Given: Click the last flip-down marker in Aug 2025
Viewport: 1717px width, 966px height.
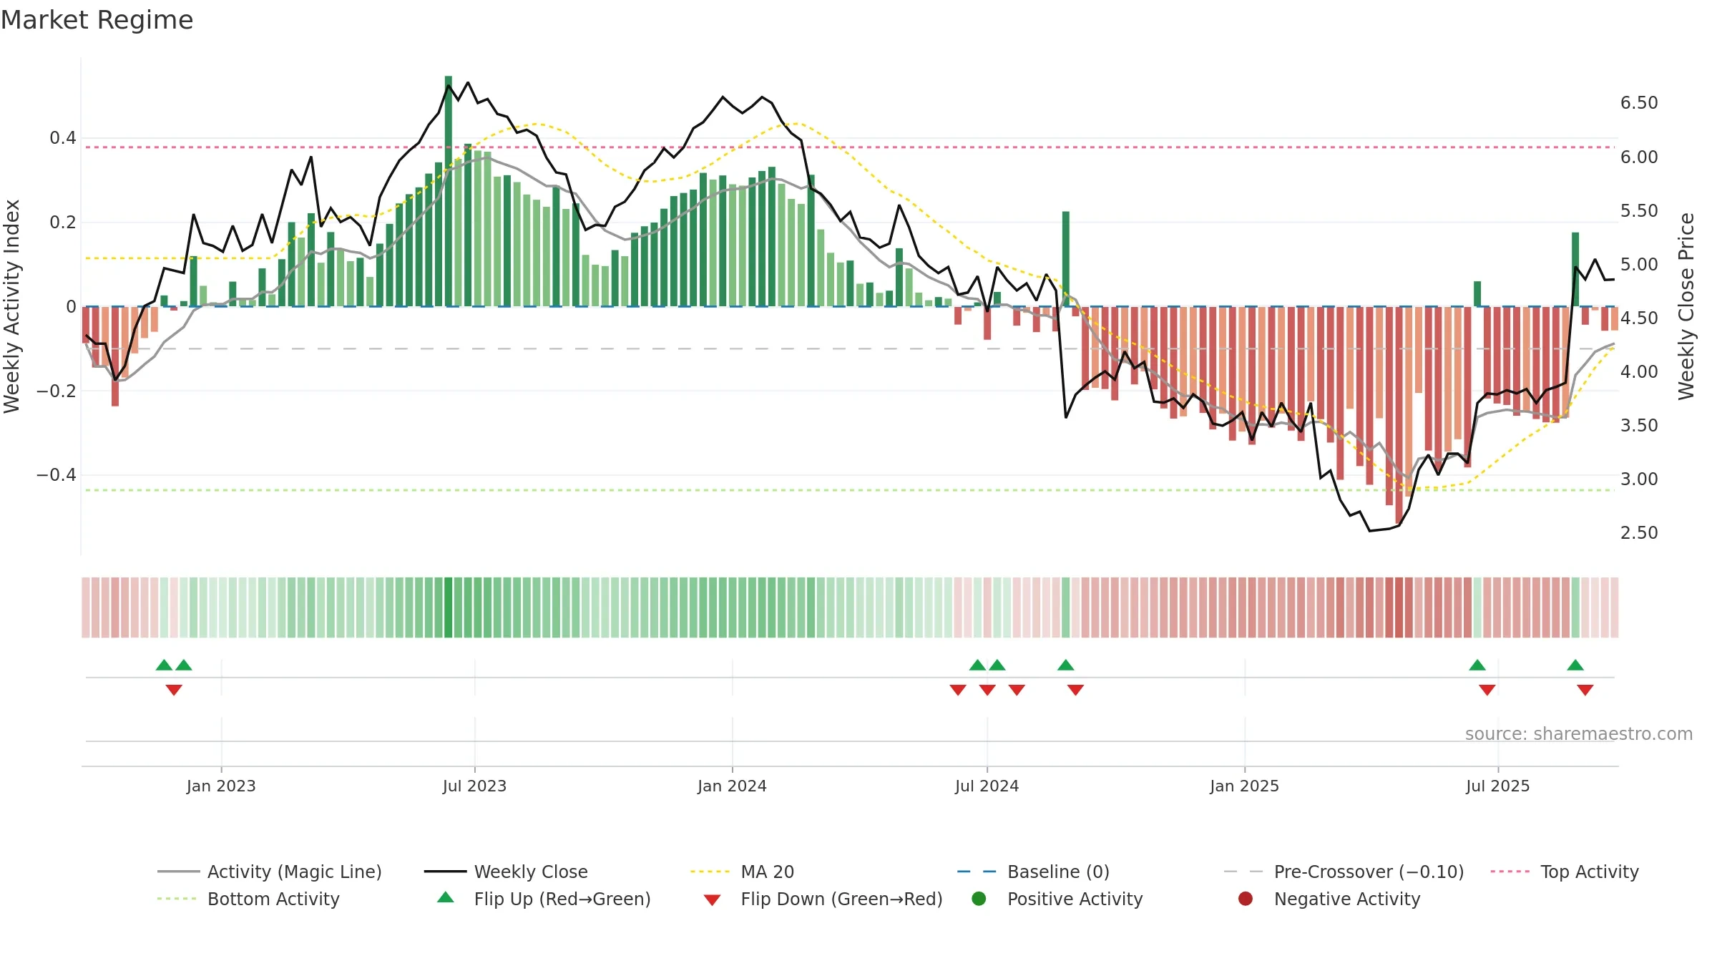Looking at the screenshot, I should click(1585, 690).
